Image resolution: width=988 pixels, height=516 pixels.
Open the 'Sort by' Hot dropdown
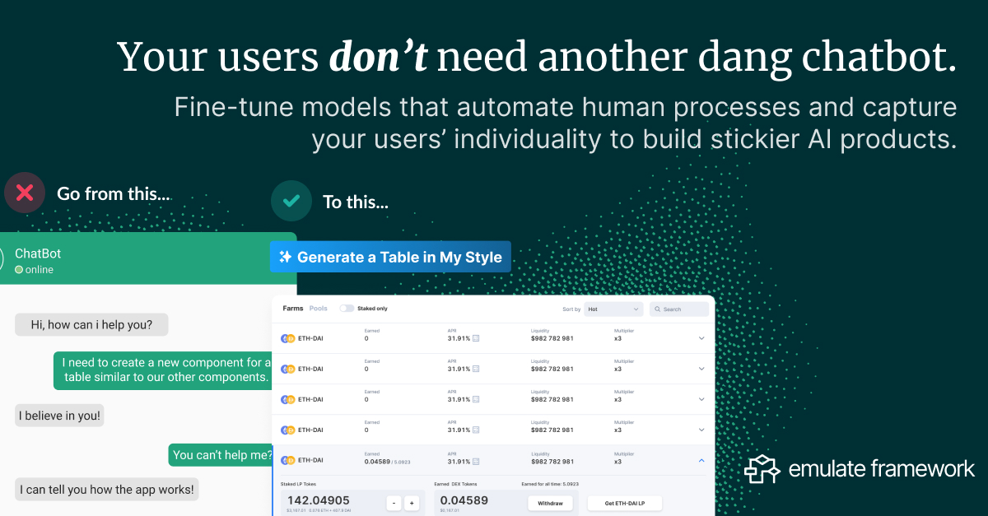[x=613, y=309]
